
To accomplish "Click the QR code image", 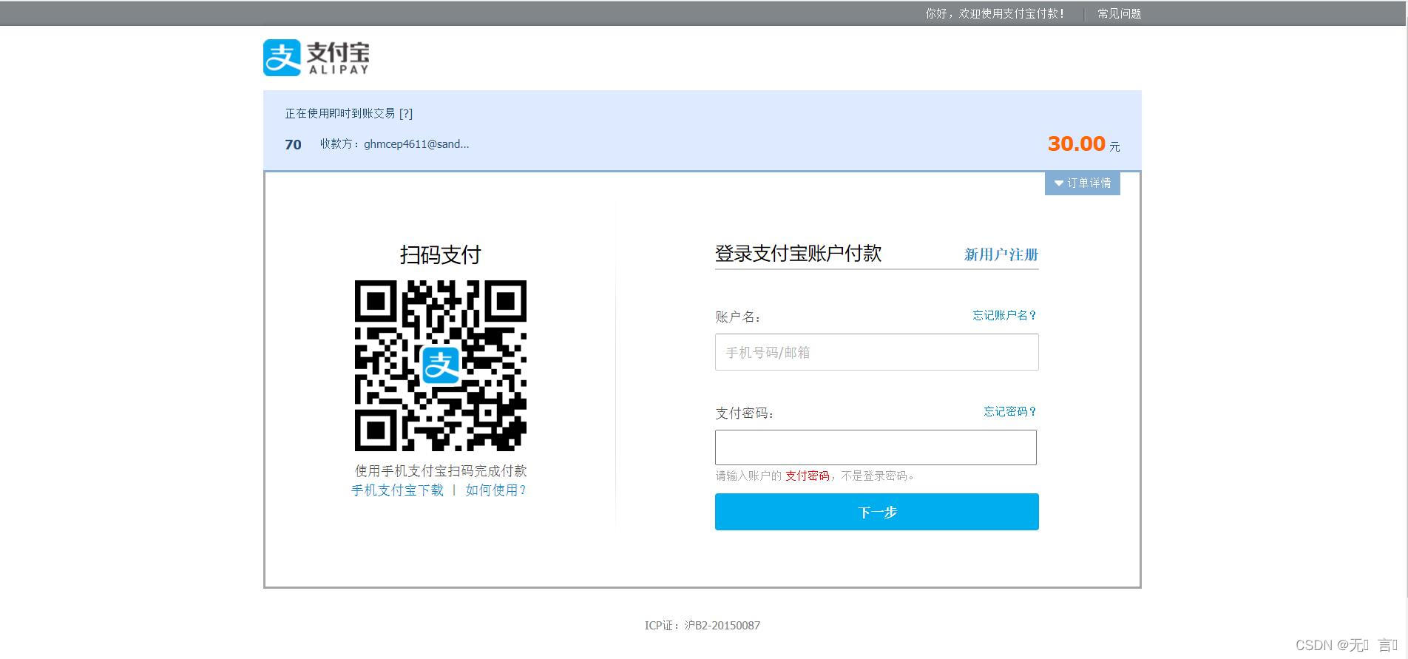I will coord(441,365).
